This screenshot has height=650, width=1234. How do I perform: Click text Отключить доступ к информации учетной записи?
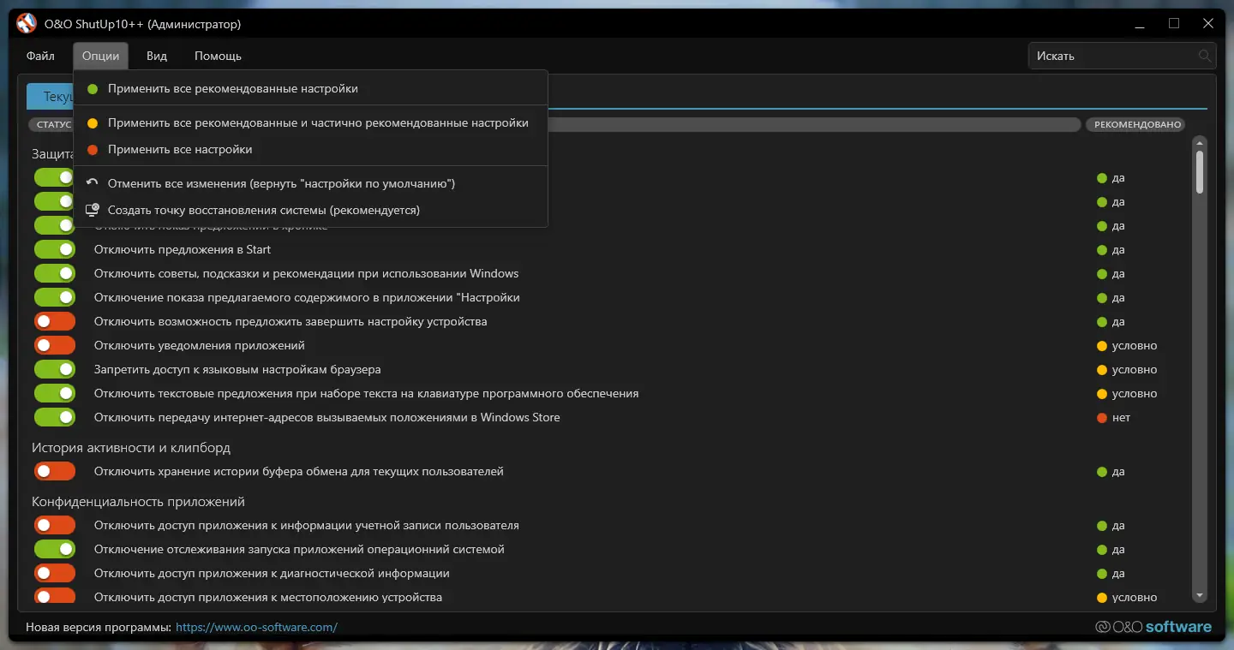pos(307,526)
